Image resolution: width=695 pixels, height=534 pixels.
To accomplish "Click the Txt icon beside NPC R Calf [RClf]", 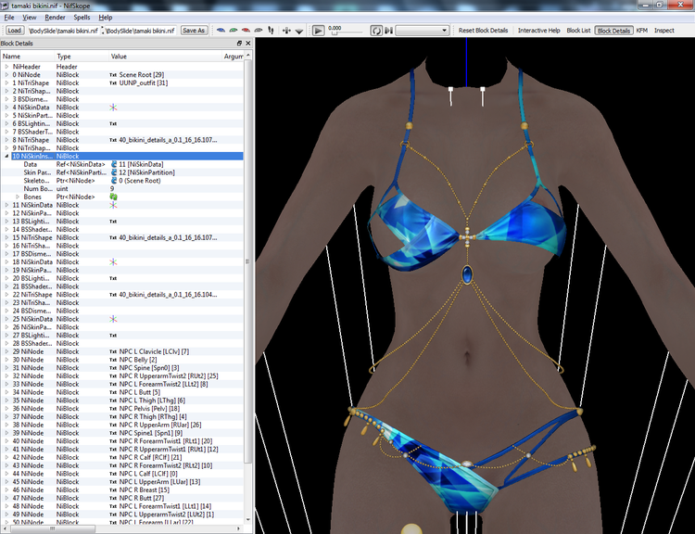I will pyautogui.click(x=113, y=457).
